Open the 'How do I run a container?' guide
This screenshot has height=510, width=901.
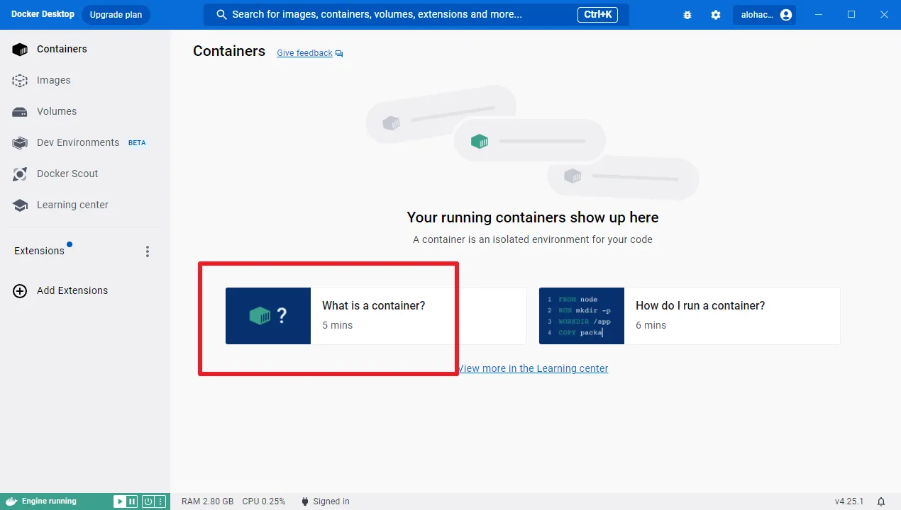pos(690,316)
